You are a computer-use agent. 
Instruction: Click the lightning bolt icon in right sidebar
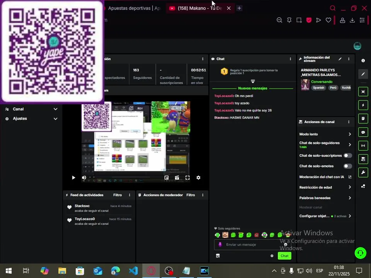click(x=363, y=105)
